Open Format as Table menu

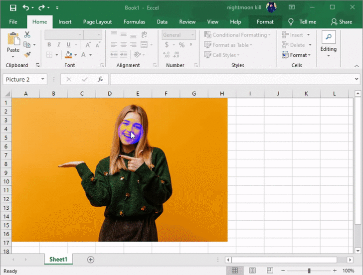click(228, 45)
